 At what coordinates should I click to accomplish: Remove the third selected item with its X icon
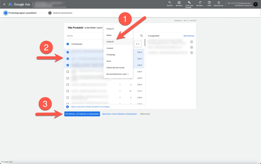[192, 53]
